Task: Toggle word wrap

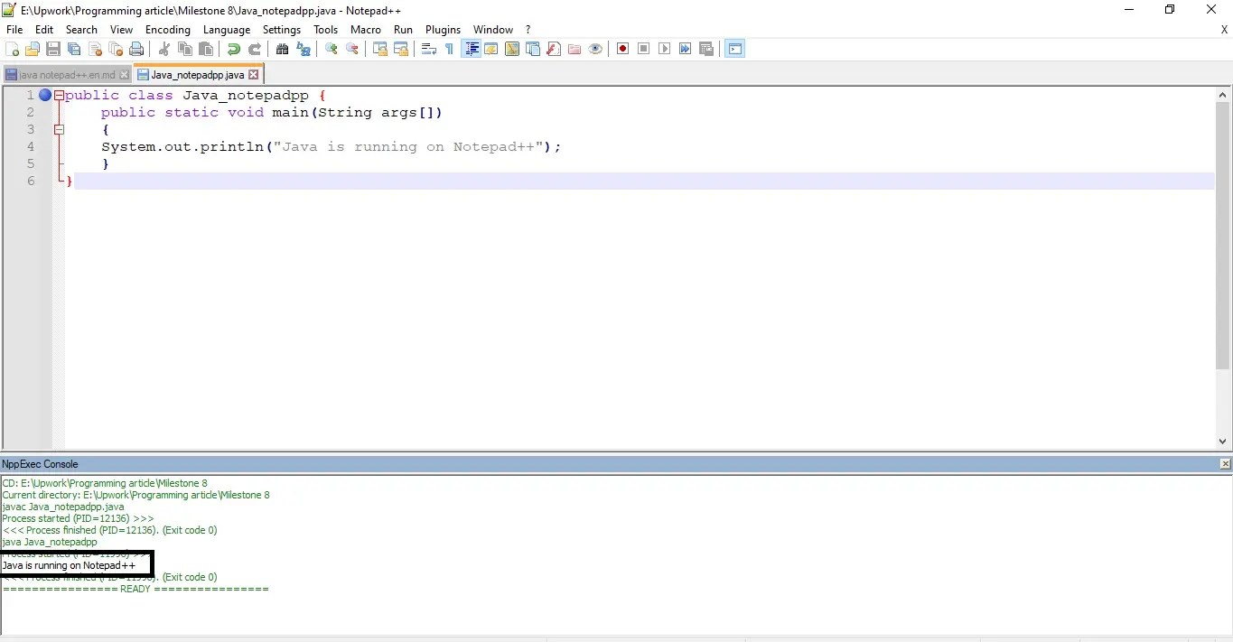Action: 428,49
